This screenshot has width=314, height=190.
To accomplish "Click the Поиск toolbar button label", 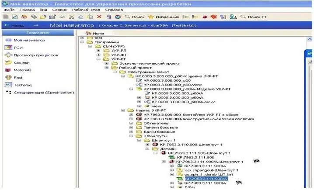I will (138, 17).
